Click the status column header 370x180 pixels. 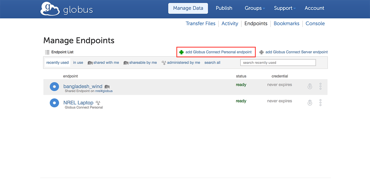tap(241, 76)
